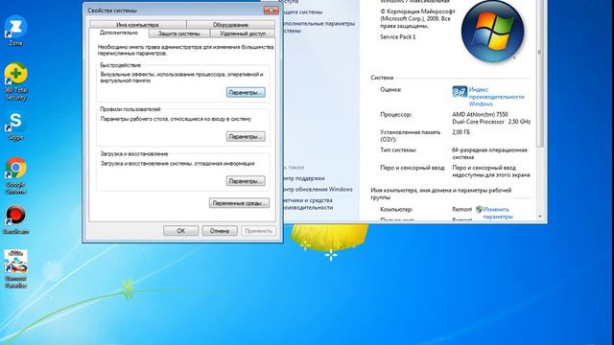
Task: Switch to the Оборудование tab
Action: click(x=230, y=25)
